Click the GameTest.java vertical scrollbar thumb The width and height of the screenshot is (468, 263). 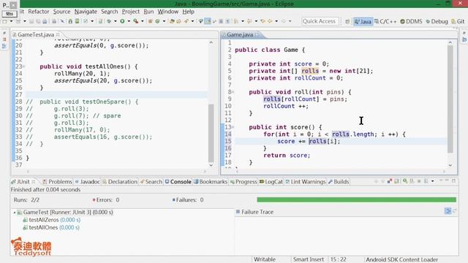click(x=211, y=133)
